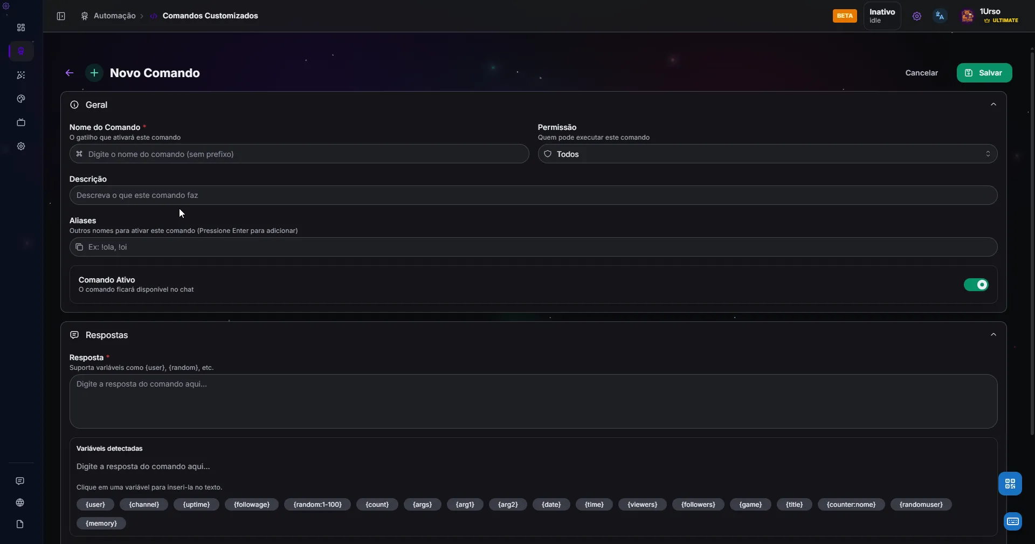Screen dimensions: 1035x544
Task: Open the chat message icon in sidebar
Action: [x=20, y=481]
